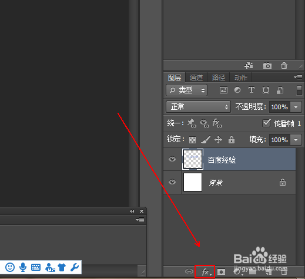Click the 背景 layer name
The width and height of the screenshot is (305, 279).
216,183
